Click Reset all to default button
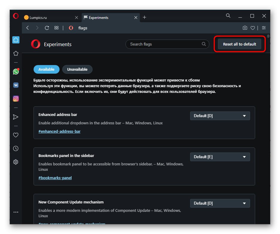 pyautogui.click(x=240, y=44)
